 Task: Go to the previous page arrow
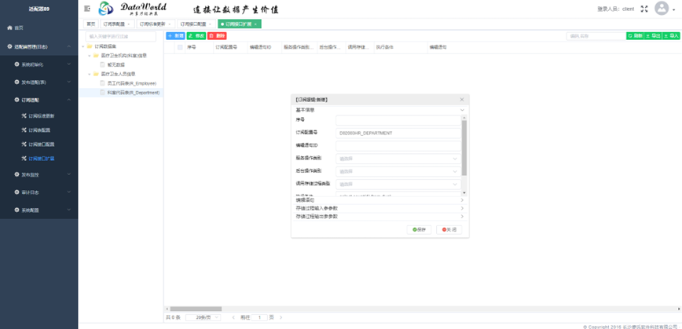click(233, 318)
